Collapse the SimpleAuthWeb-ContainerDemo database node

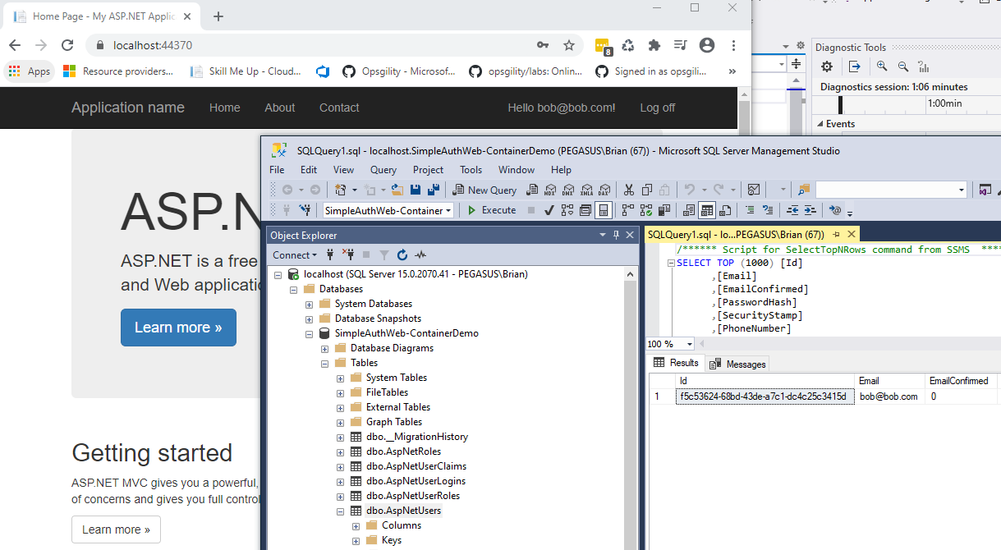click(x=309, y=333)
